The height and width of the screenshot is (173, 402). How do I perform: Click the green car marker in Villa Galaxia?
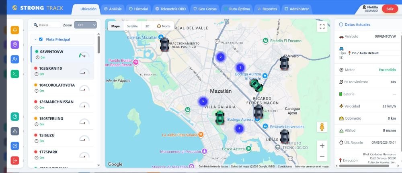coord(220,118)
